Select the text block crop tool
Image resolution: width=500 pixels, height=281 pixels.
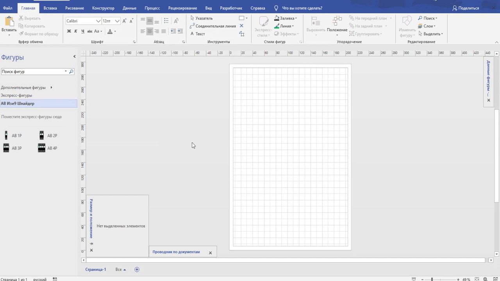point(242,34)
